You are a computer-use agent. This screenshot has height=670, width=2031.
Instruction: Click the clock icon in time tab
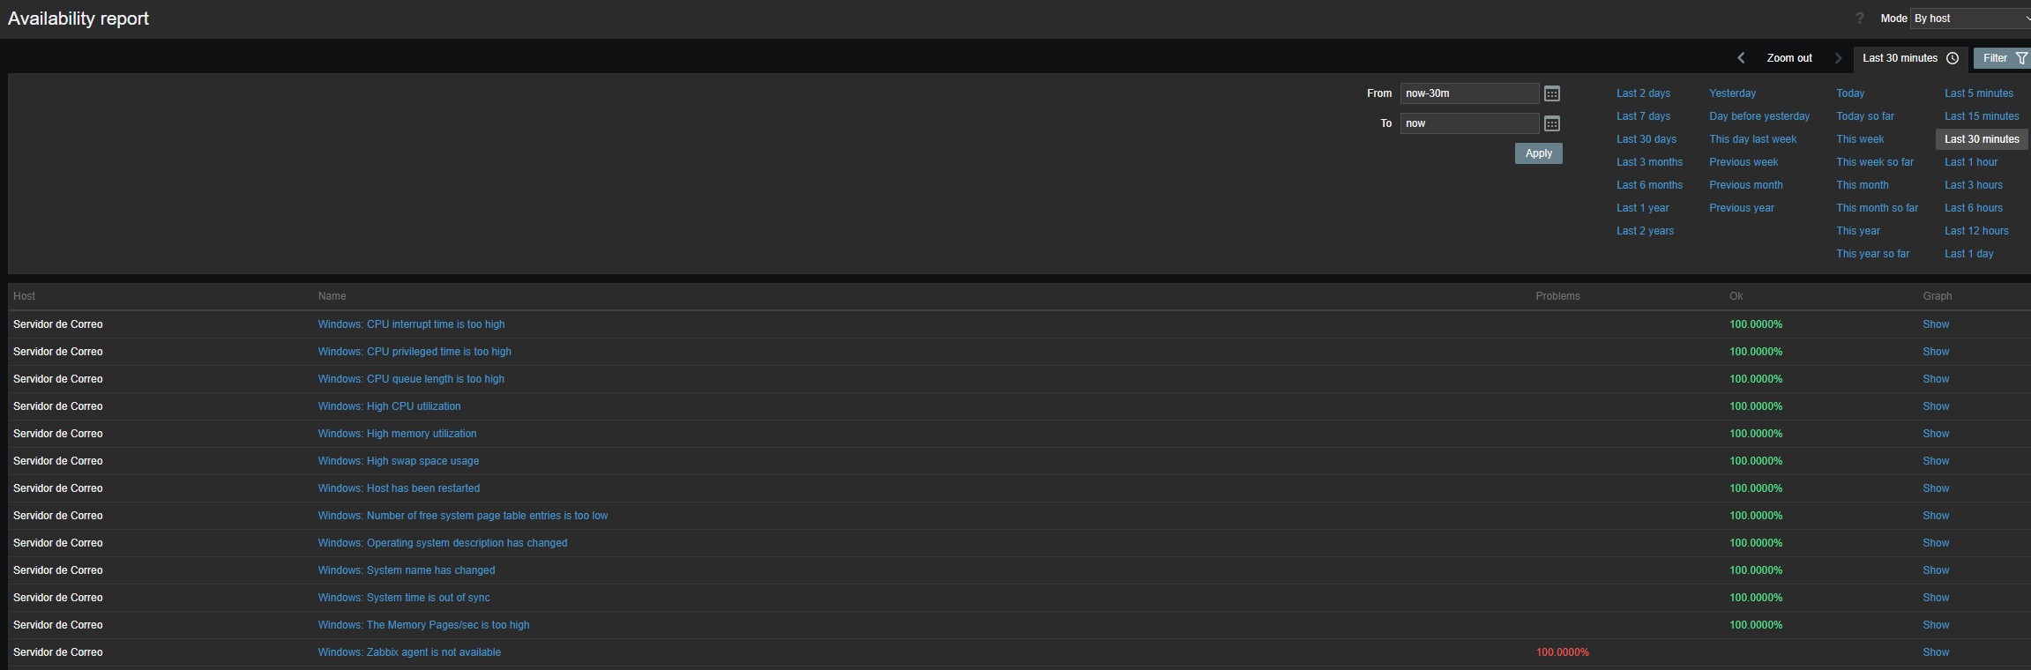pos(1953,58)
